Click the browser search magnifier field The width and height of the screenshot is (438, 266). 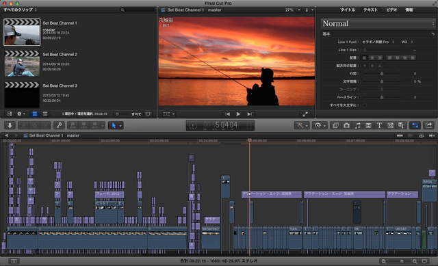(138, 10)
